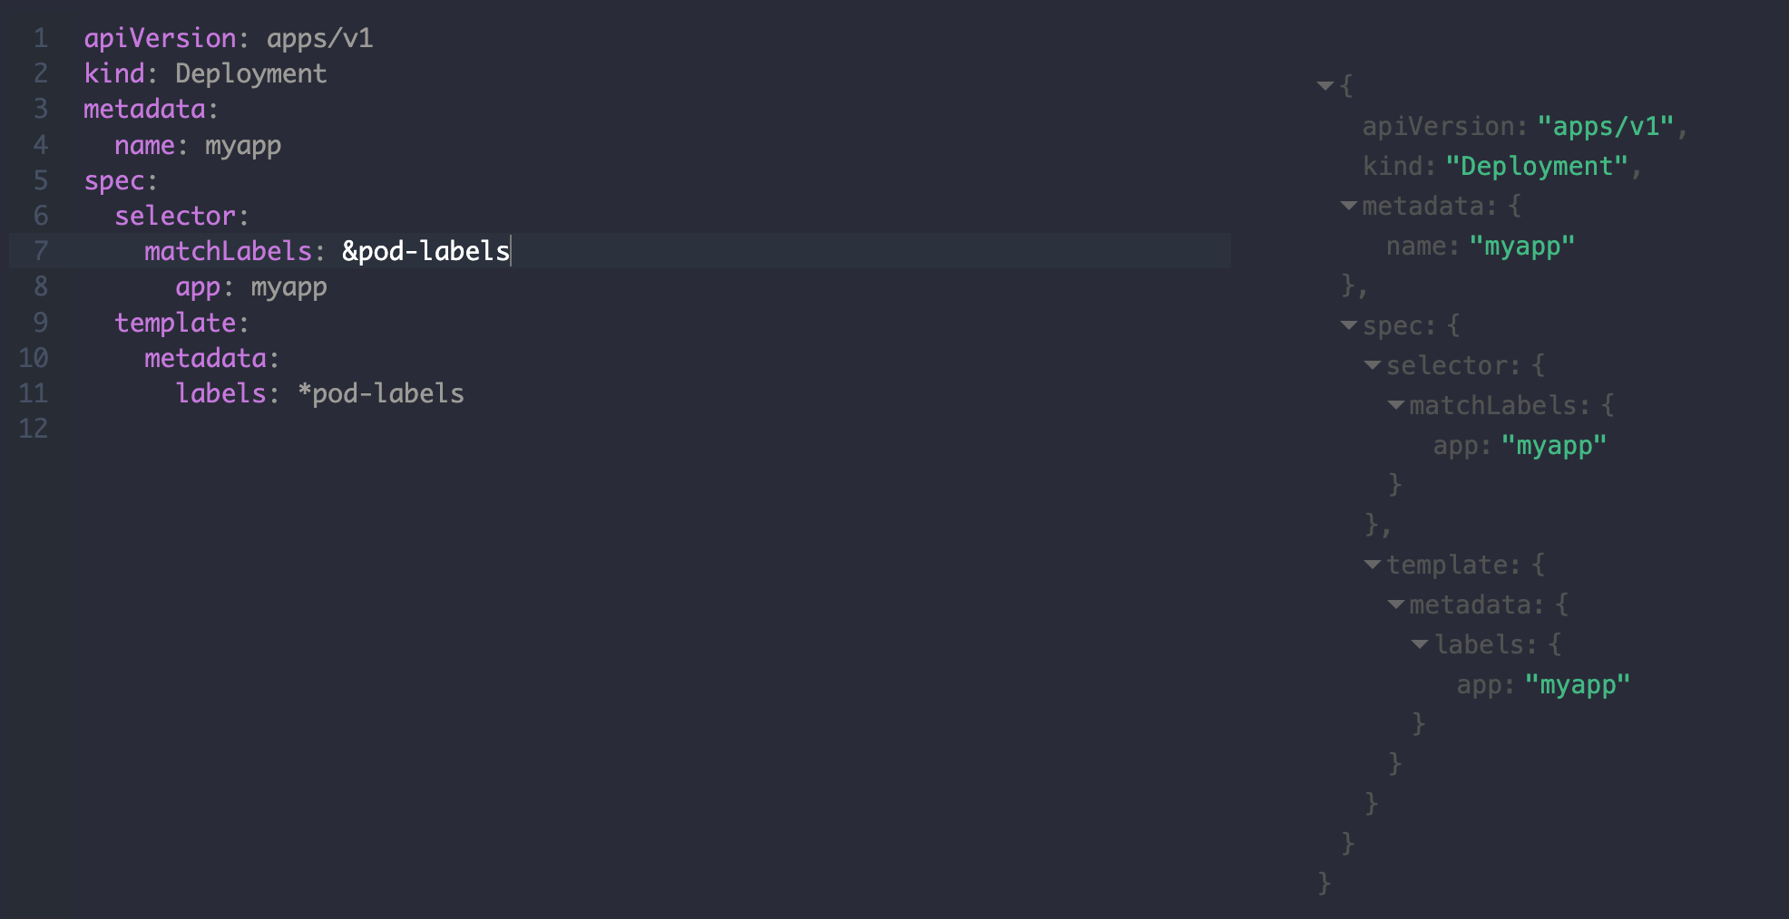1789x919 pixels.
Task: Collapse the labels node in JSON tree
Action: (x=1420, y=644)
